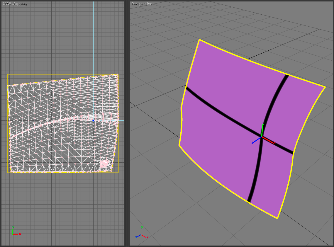The height and width of the screenshot is (247, 334).
Task: Click the black seam where it meets the top yellow edge
Action: [287, 75]
